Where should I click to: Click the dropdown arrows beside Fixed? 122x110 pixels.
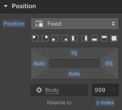point(113,24)
